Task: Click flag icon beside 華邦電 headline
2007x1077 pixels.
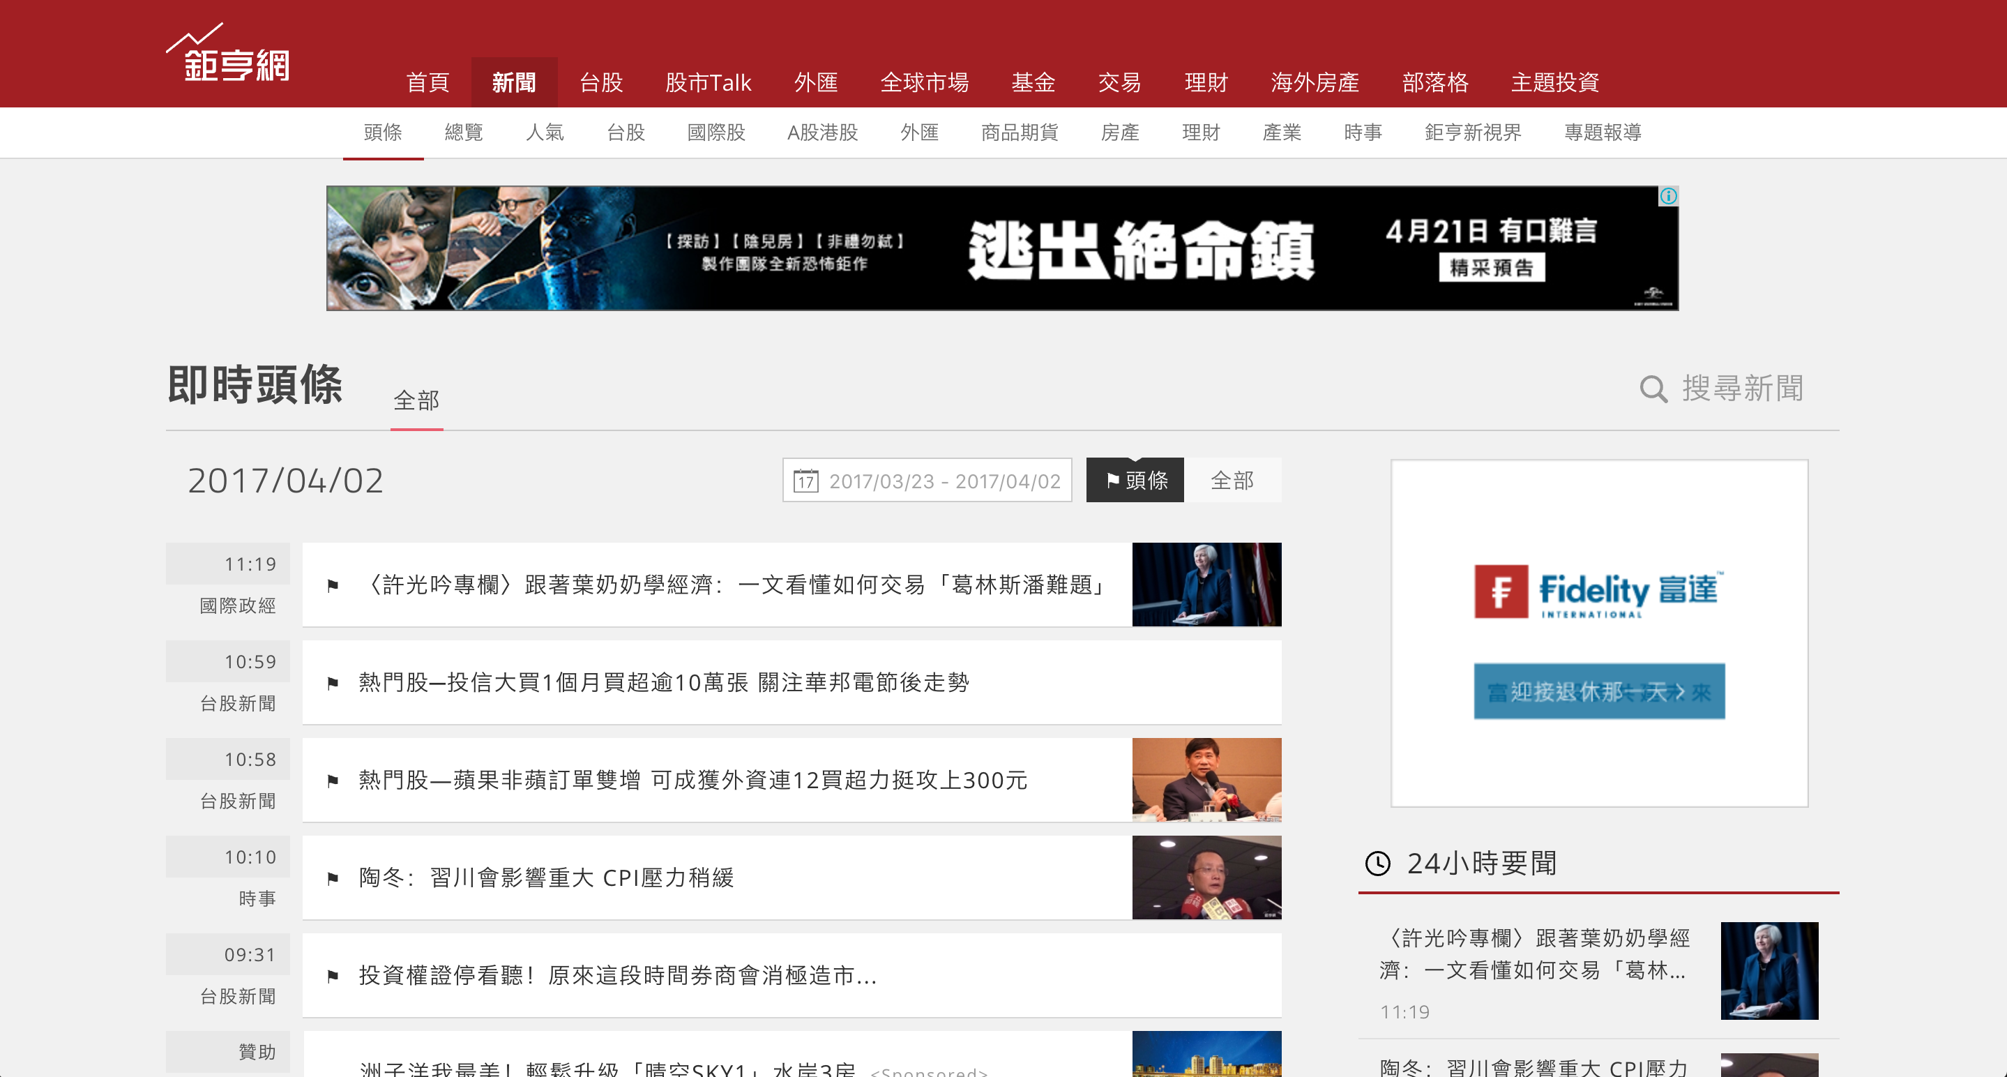Action: tap(333, 683)
